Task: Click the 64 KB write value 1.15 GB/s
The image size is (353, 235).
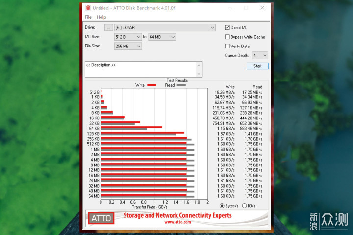Action: coord(226,129)
